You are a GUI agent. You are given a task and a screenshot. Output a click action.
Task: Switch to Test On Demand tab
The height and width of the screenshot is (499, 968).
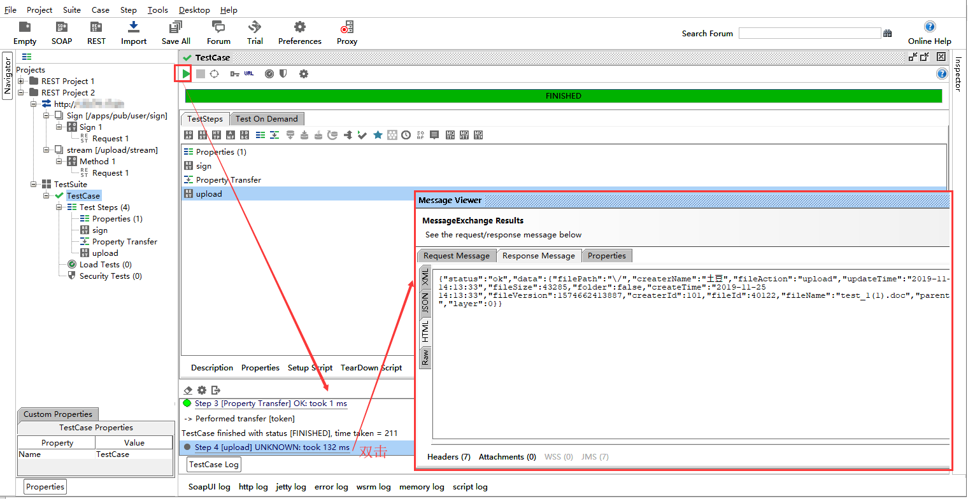pos(266,119)
